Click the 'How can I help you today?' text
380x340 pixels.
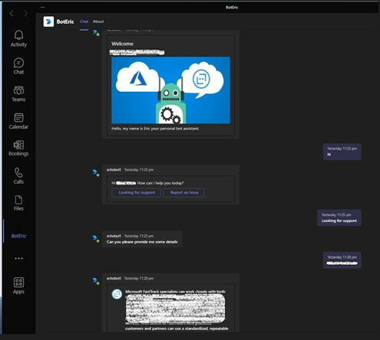160,183
